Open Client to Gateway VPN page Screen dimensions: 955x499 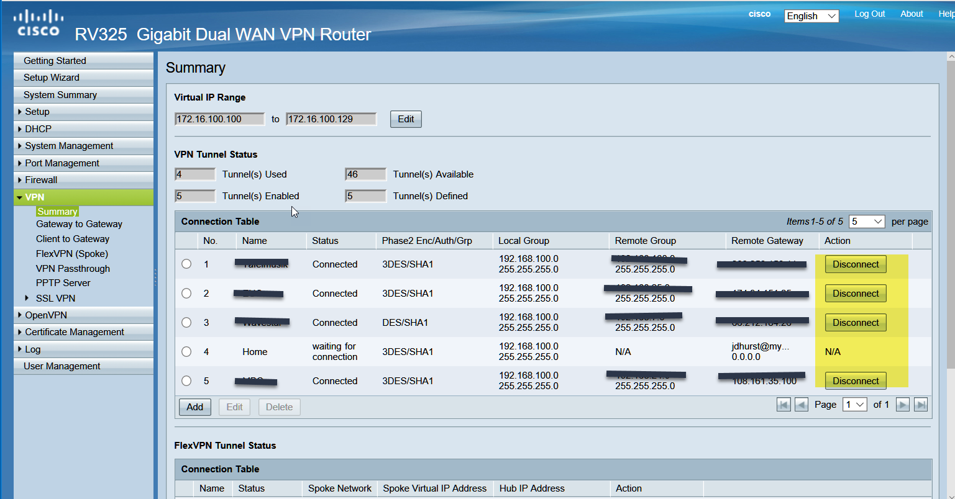click(73, 239)
